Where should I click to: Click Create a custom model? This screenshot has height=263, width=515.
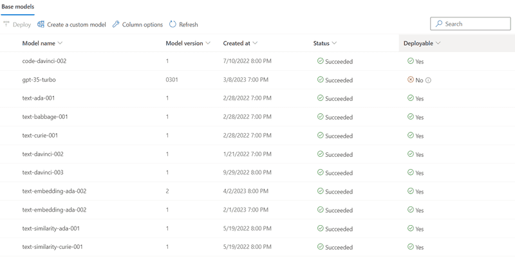pos(71,24)
